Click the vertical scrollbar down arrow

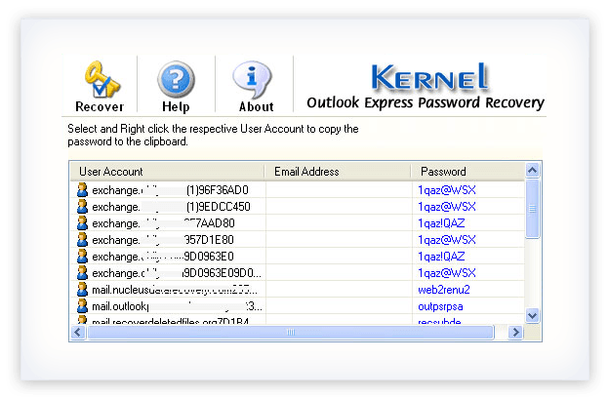(532, 315)
